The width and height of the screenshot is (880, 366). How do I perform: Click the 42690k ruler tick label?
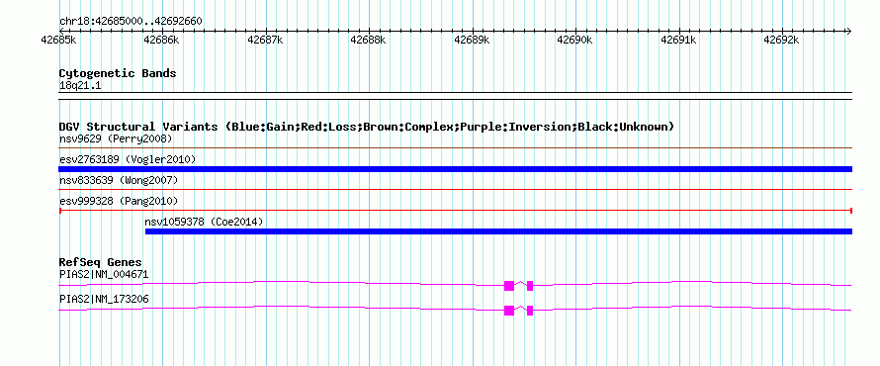tap(575, 41)
